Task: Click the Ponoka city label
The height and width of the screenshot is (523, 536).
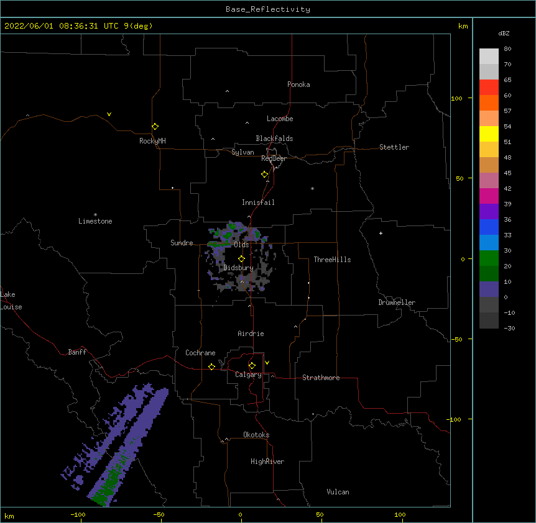Action: (x=298, y=84)
